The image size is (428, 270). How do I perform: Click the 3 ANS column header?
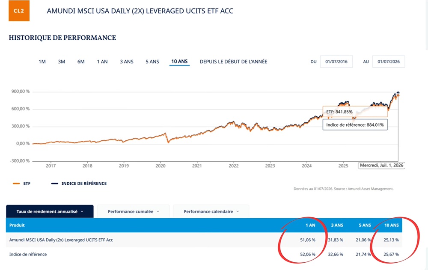click(337, 225)
